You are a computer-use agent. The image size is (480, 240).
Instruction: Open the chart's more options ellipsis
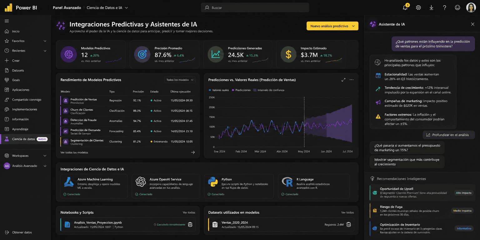click(352, 80)
